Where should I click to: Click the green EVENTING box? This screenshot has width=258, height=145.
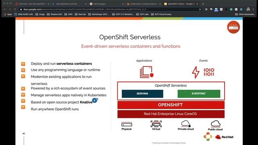[199, 93]
